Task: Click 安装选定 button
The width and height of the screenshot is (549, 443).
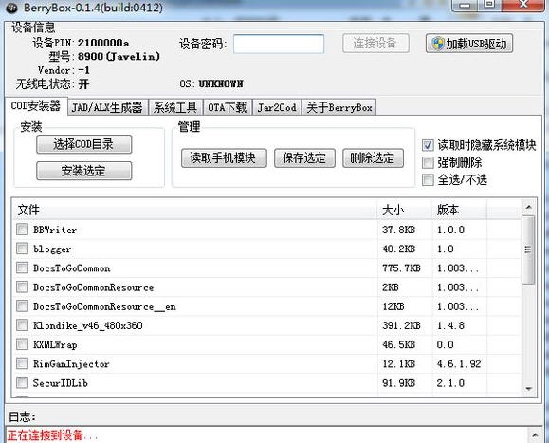Action: (x=84, y=171)
